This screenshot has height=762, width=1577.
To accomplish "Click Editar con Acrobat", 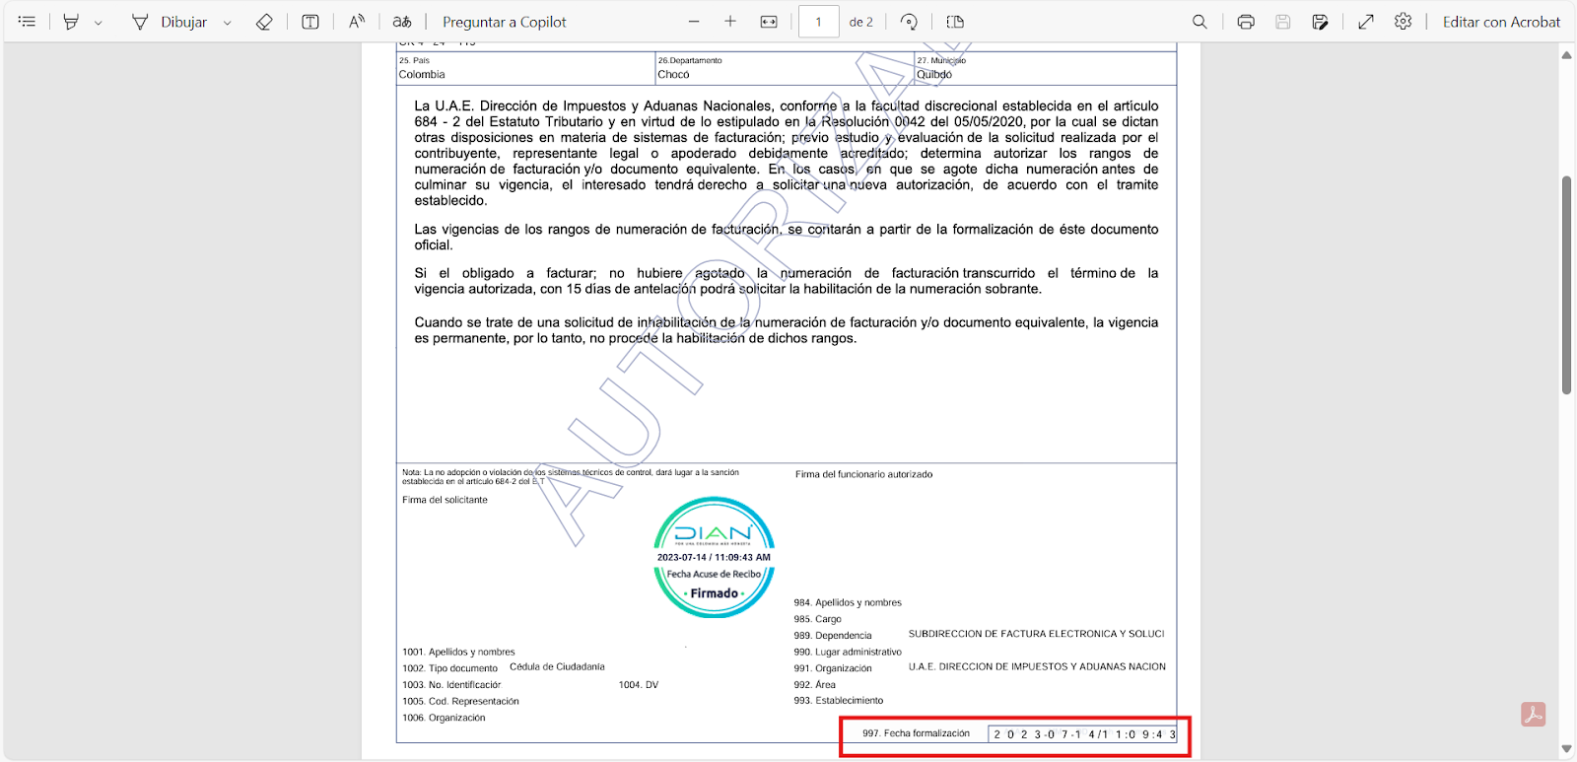I will click(1501, 22).
